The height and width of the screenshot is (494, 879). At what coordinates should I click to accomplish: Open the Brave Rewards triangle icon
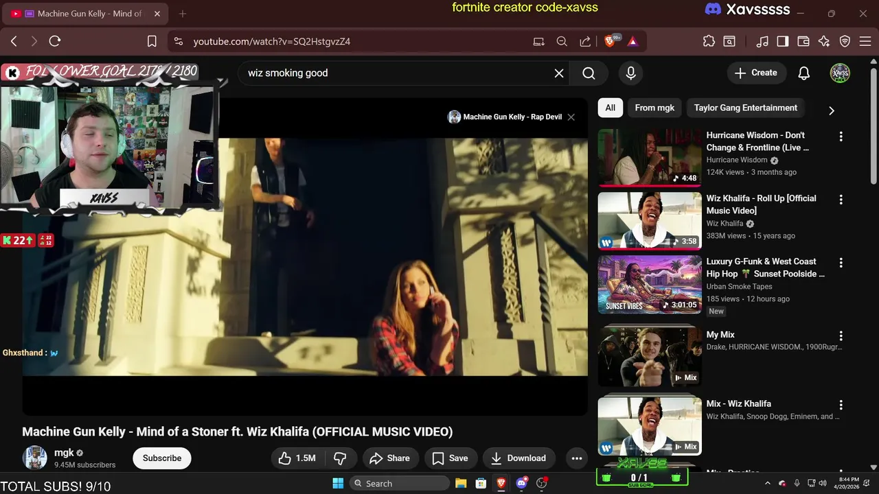pos(632,41)
